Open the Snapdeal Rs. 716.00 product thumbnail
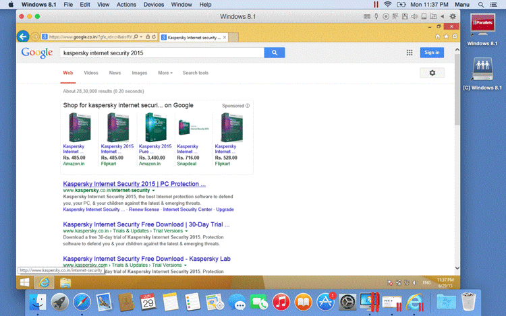This screenshot has height=316, width=506. pyautogui.click(x=194, y=127)
